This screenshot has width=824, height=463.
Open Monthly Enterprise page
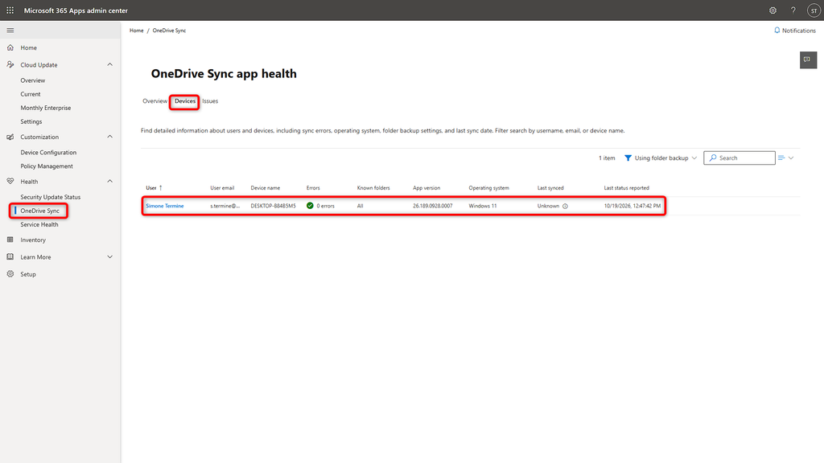click(x=46, y=108)
